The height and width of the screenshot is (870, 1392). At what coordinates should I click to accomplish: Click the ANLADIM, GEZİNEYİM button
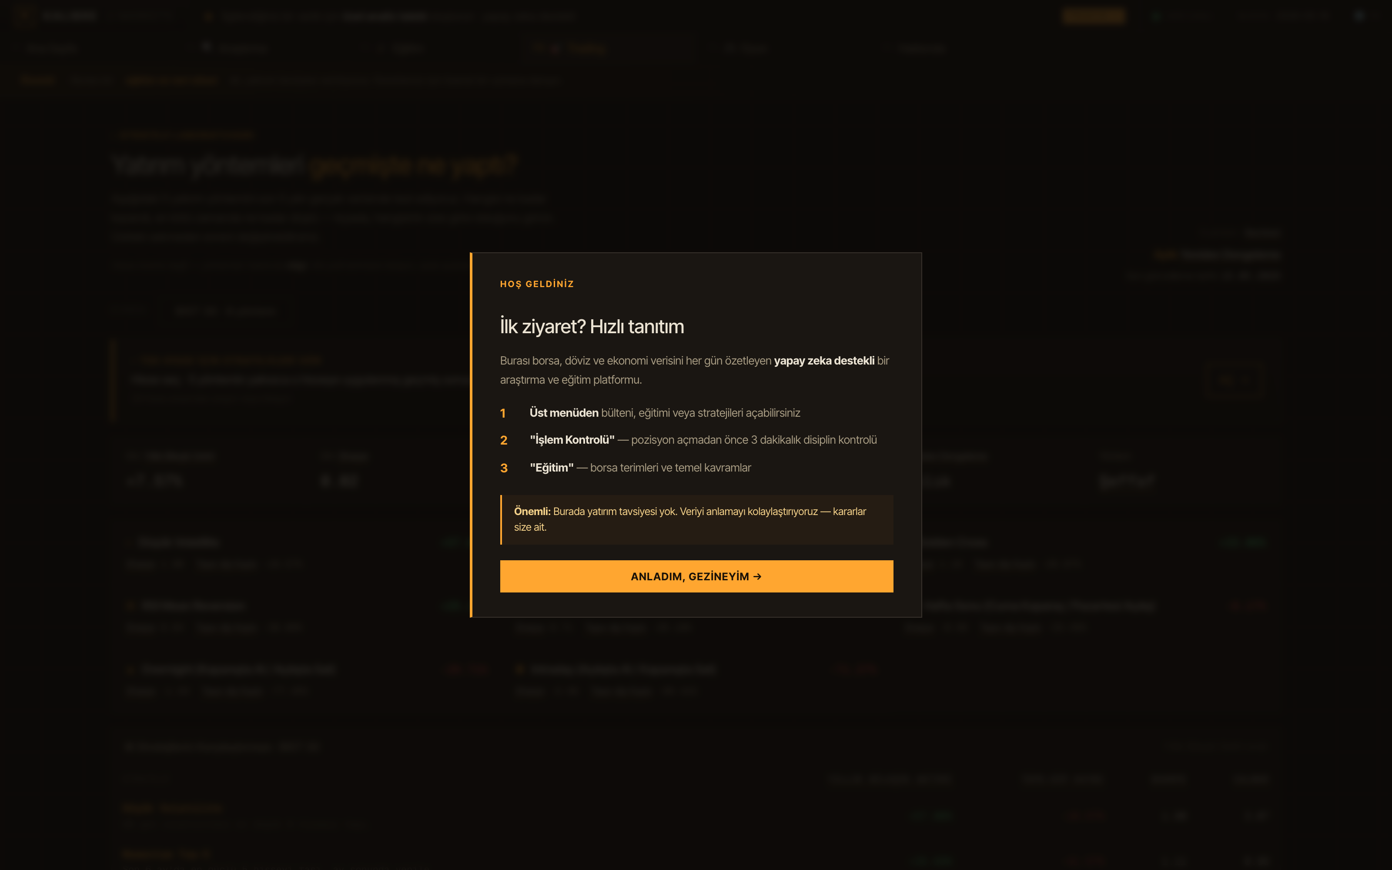(696, 576)
